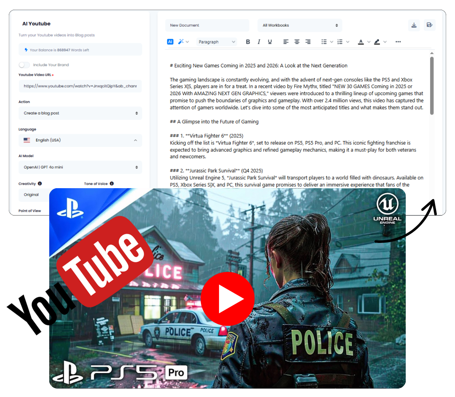The image size is (455, 397).
Task: Align text to the right
Action: pos(308,42)
